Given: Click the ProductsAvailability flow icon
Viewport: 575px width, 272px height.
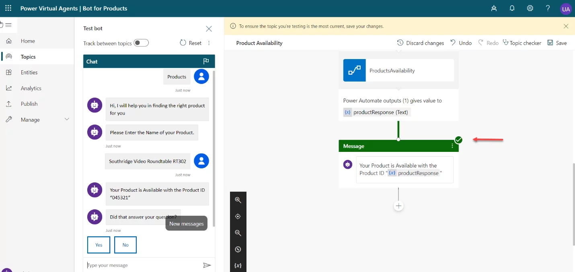Looking at the screenshot, I should tap(354, 70).
